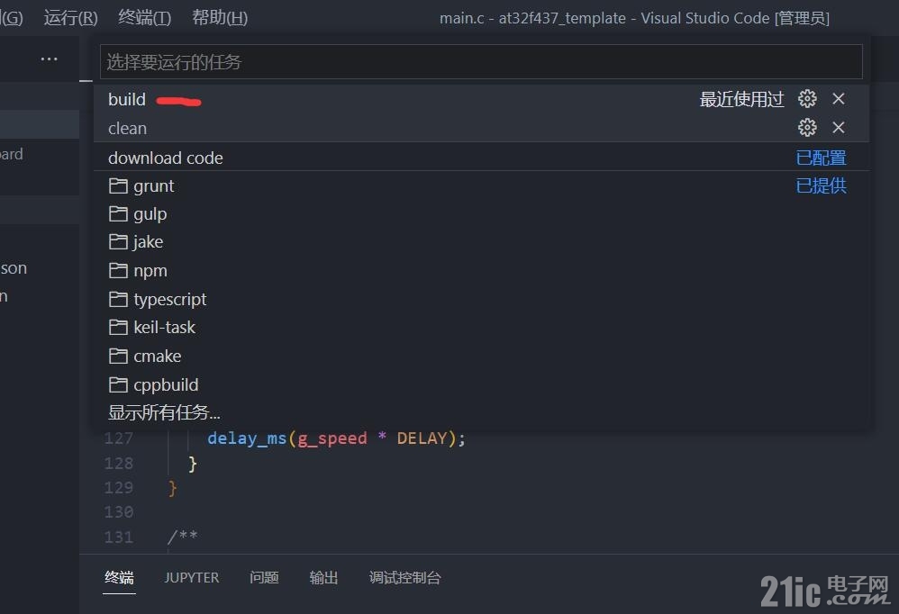Click the delay_ms function call in editor
Screen dimensions: 899x614
pyautogui.click(x=247, y=438)
